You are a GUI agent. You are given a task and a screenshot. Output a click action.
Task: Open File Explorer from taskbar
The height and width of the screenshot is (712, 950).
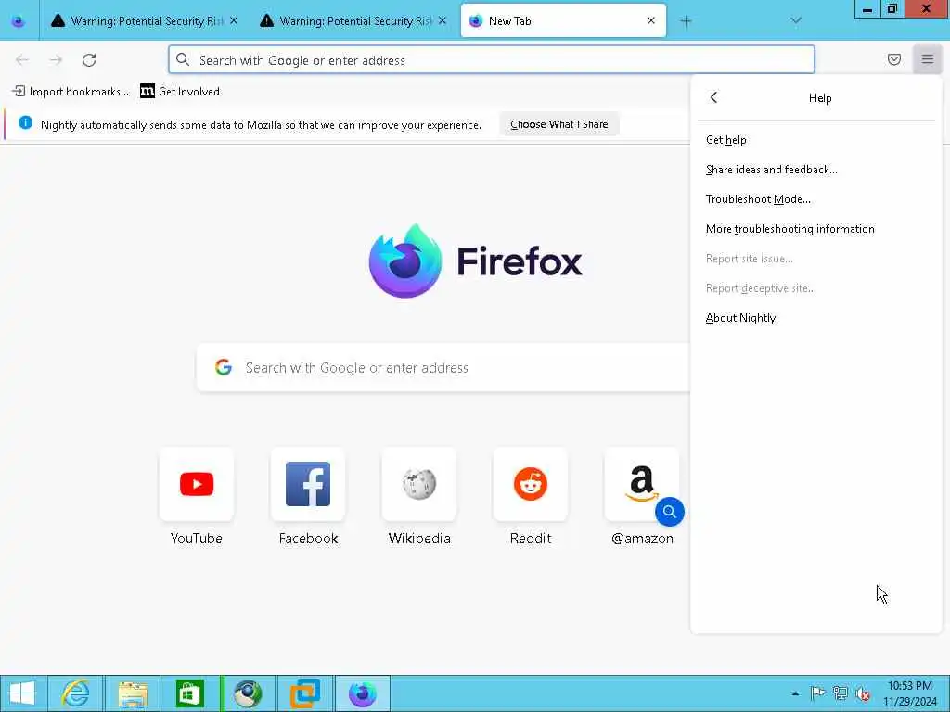point(133,693)
